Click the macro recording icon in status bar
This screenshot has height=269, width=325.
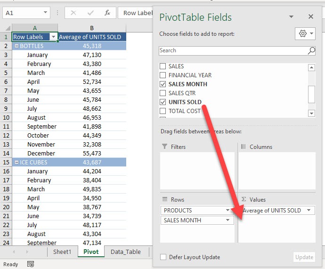pos(31,264)
